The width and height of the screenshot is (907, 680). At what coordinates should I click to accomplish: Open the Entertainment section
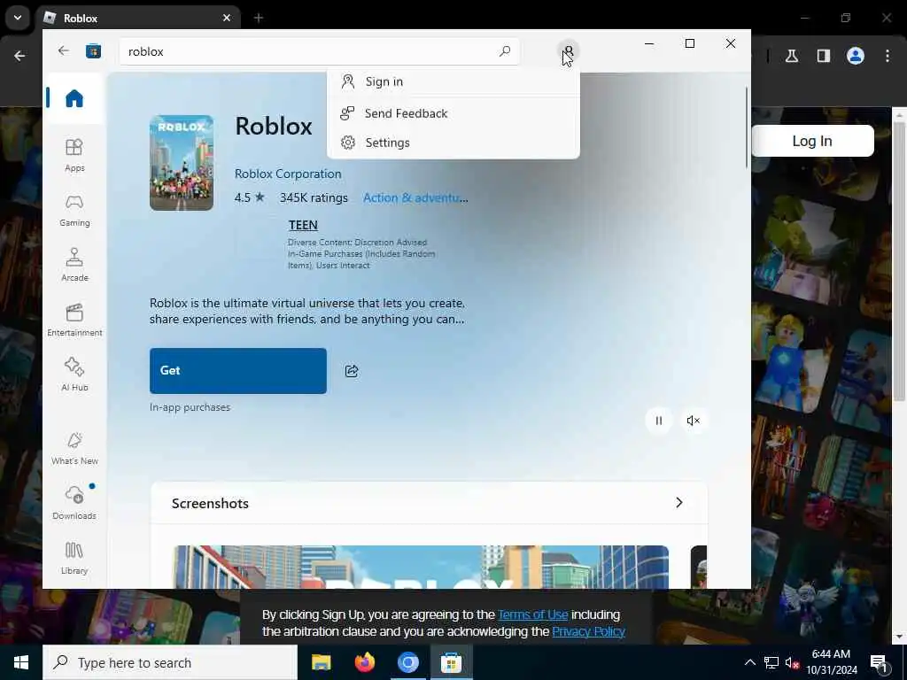click(74, 321)
